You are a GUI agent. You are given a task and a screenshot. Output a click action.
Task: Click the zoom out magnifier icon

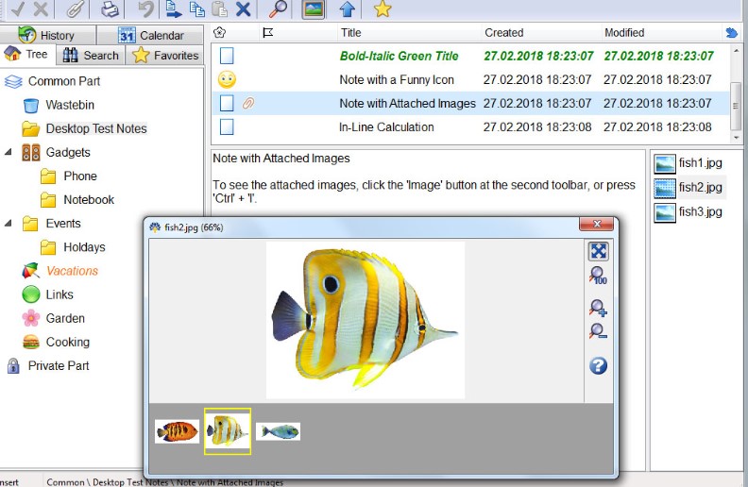598,331
